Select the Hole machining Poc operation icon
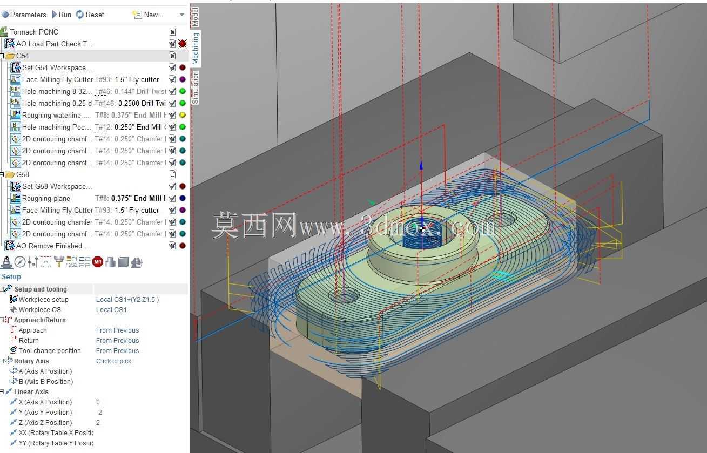 pos(16,127)
